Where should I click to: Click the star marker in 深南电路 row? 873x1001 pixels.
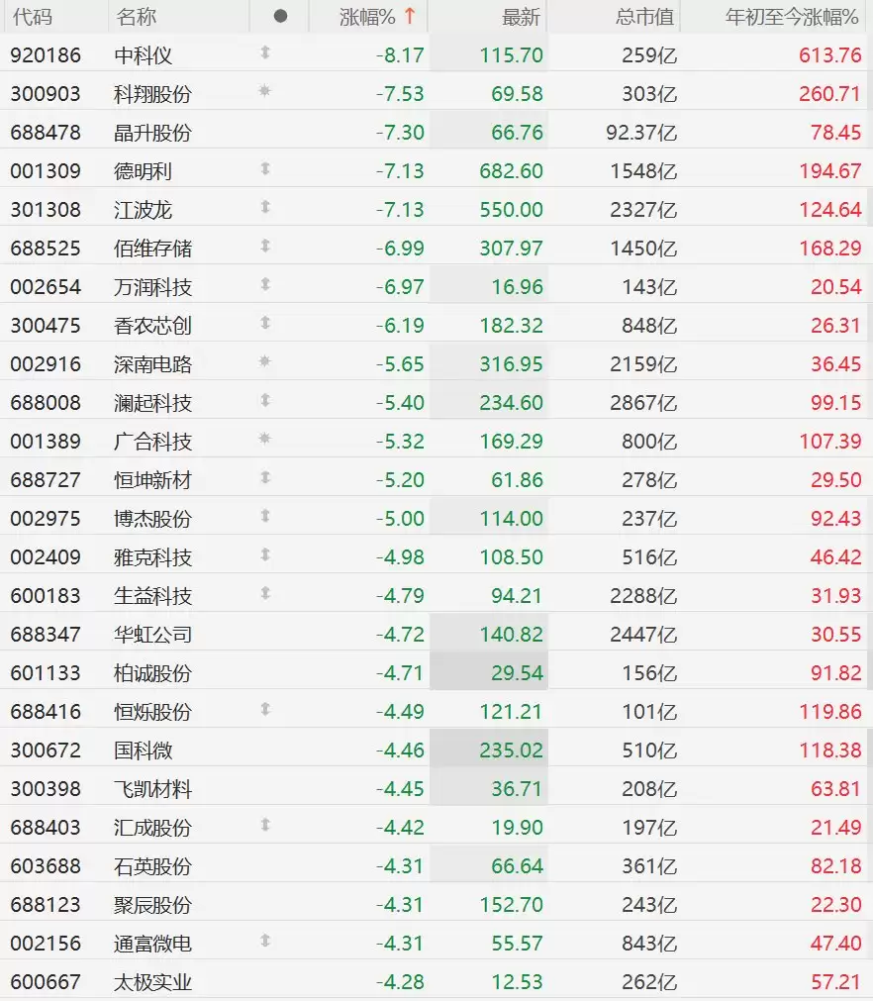(x=265, y=361)
